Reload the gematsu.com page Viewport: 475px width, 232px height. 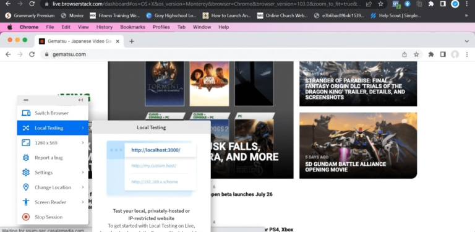click(32, 54)
